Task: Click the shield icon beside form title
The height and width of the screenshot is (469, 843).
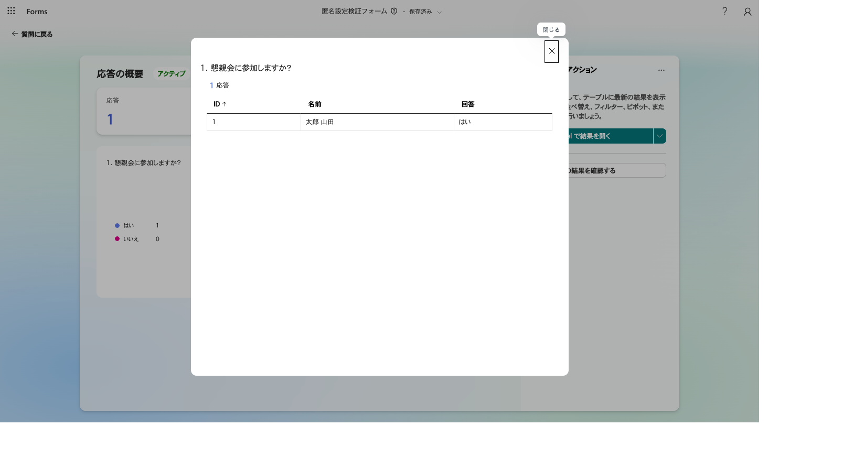Action: click(394, 11)
